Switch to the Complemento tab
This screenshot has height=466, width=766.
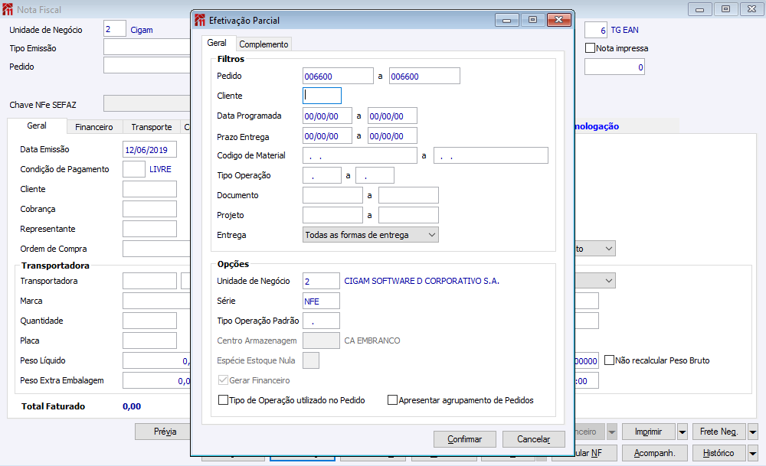264,44
